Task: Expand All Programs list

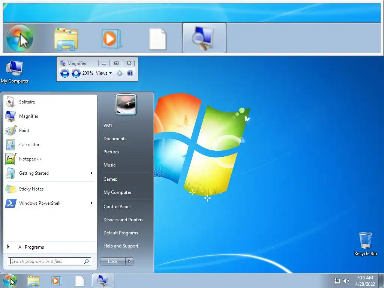Action: (x=50, y=247)
